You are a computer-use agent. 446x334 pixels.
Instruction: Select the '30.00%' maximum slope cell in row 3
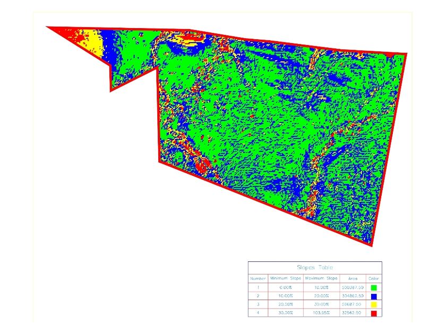[x=321, y=304]
